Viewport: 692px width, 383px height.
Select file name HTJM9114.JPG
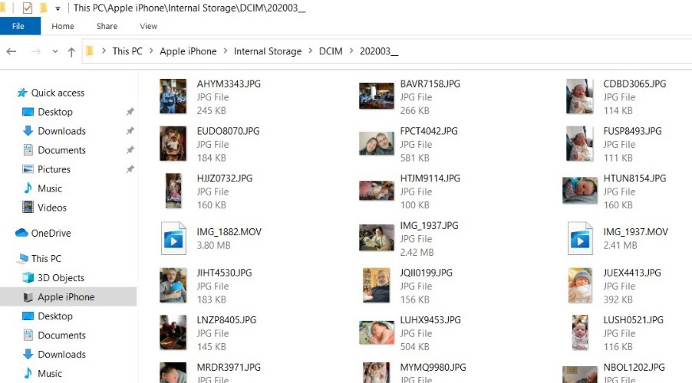tap(430, 178)
